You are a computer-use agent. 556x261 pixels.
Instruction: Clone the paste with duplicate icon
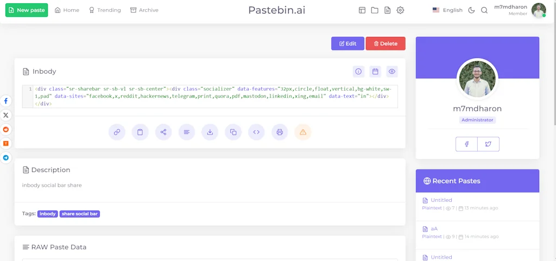pos(233,132)
